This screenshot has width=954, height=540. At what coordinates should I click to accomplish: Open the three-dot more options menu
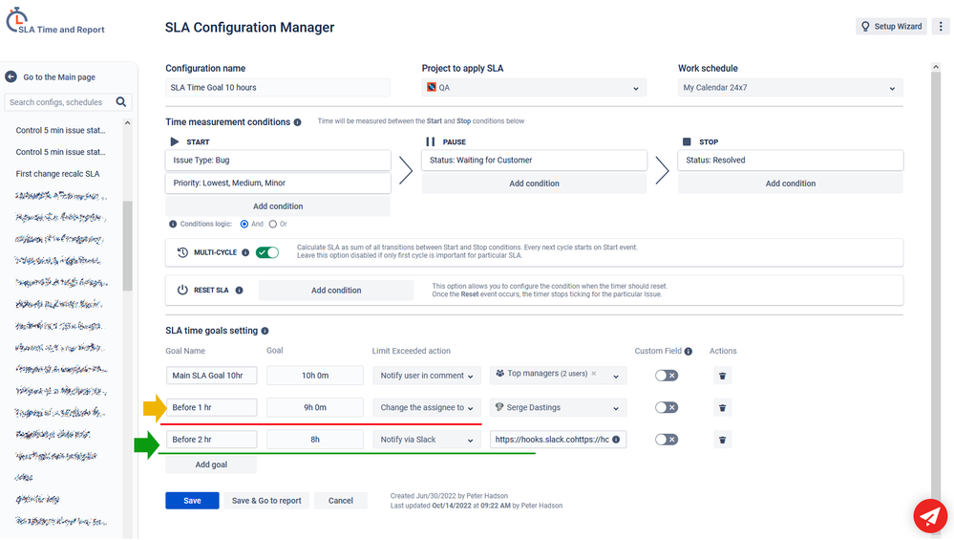tap(941, 26)
